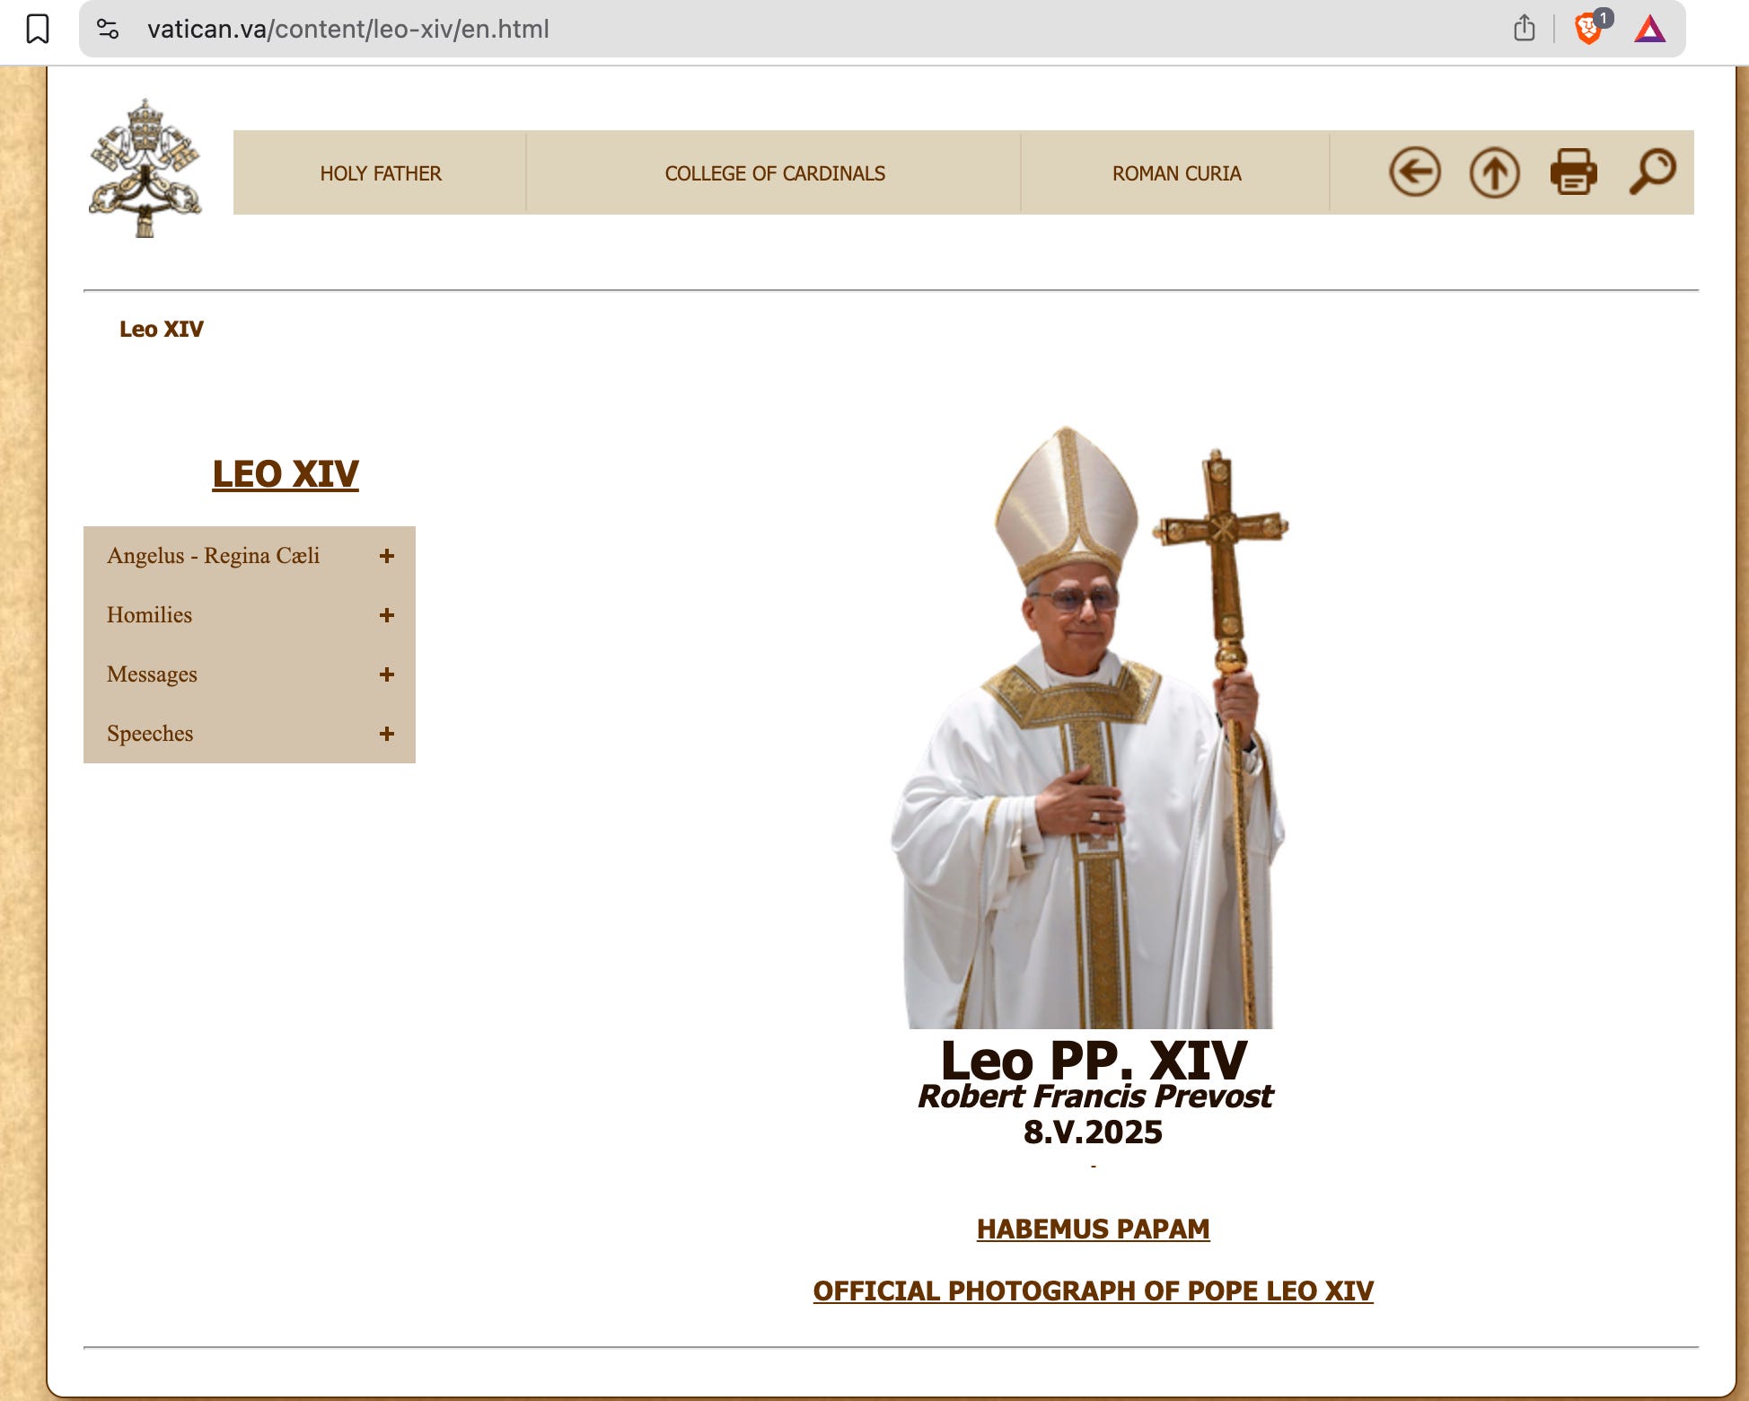Open the Messages section

tap(152, 674)
